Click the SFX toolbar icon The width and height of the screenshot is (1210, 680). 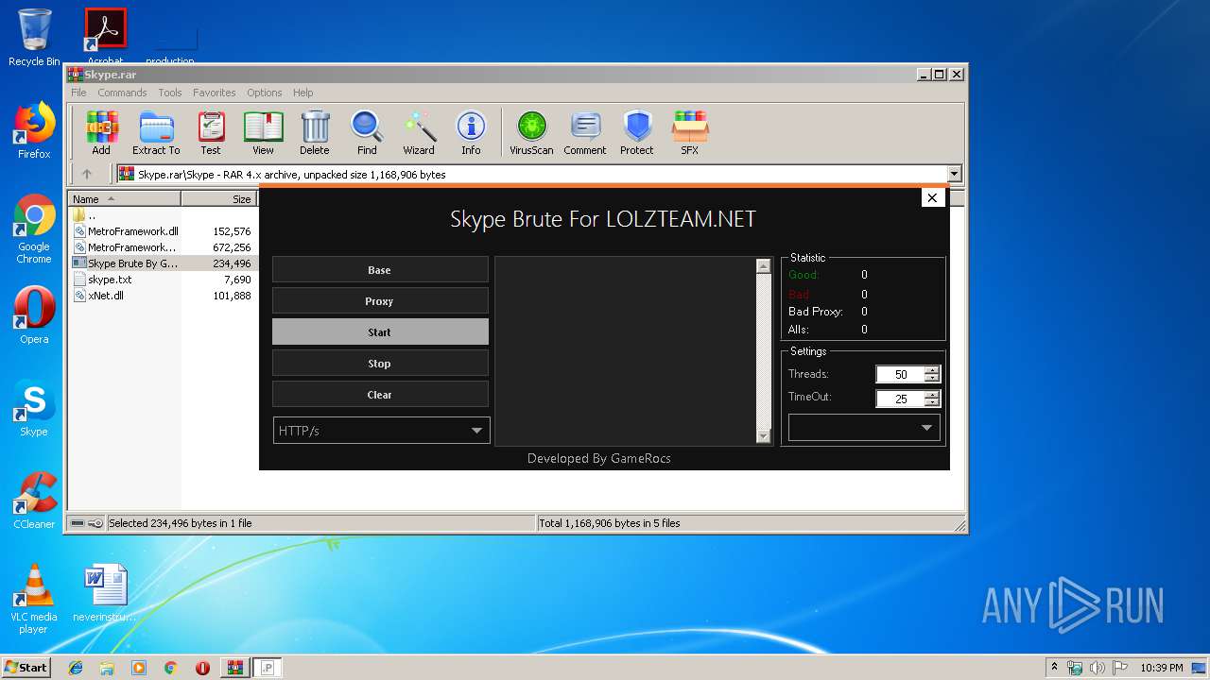pos(690,132)
